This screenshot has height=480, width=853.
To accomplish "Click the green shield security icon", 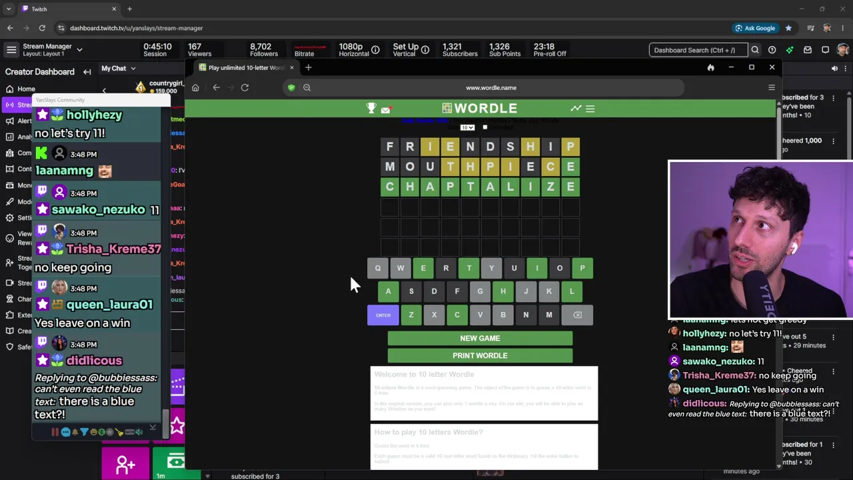I will pyautogui.click(x=291, y=87).
